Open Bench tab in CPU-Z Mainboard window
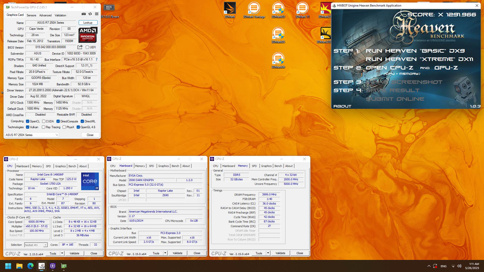484x272 pixels. point(175,166)
